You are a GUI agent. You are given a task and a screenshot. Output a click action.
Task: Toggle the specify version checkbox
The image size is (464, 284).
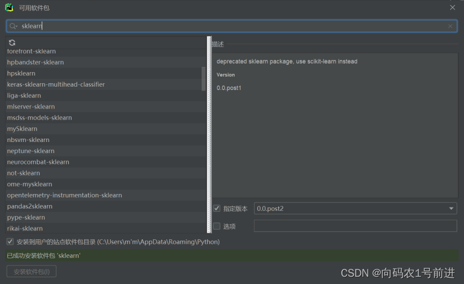[217, 209]
